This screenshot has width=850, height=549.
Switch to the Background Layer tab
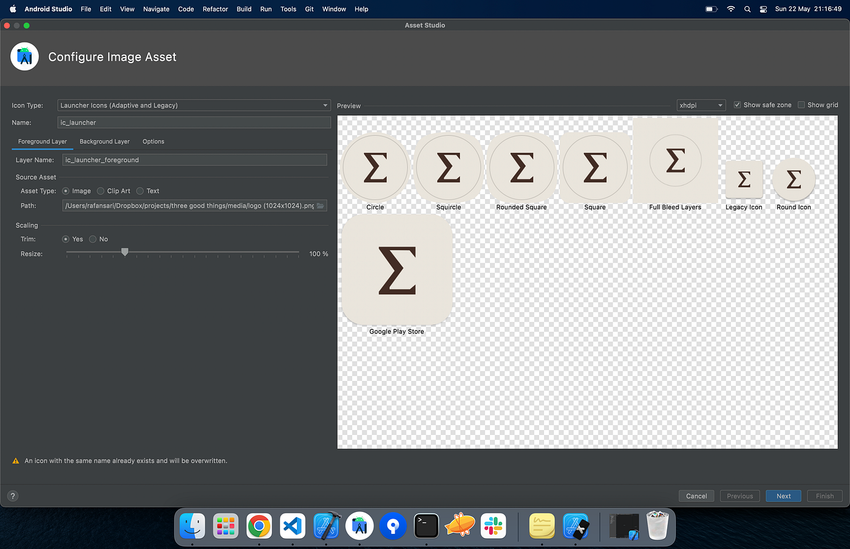pos(104,141)
